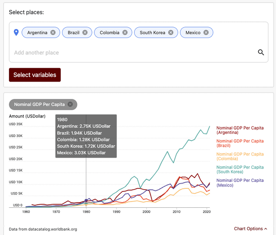Remove the Mexico place chip
The image size is (276, 235).
(x=206, y=32)
